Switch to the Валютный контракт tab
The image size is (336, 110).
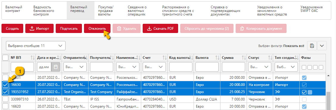14,9
